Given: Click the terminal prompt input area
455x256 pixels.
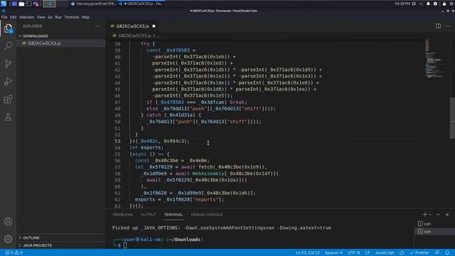Looking at the screenshot, I should point(125,245).
